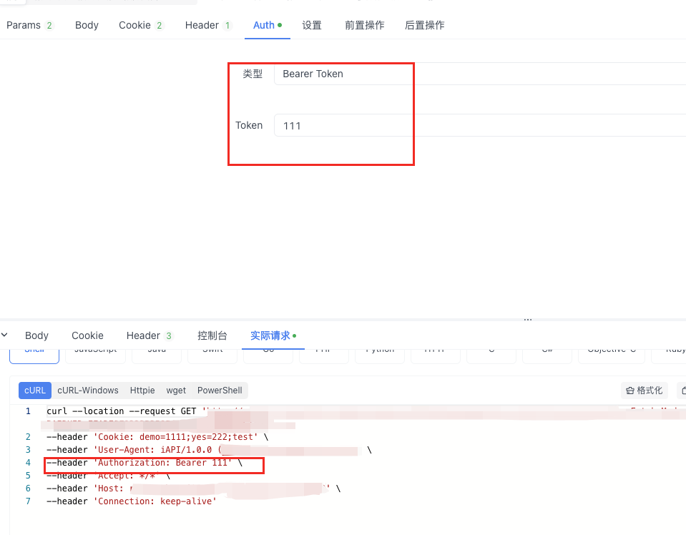Screen dimensions: 686x535
Task: Collapse the response panel with the chevron
Action: tap(5, 335)
